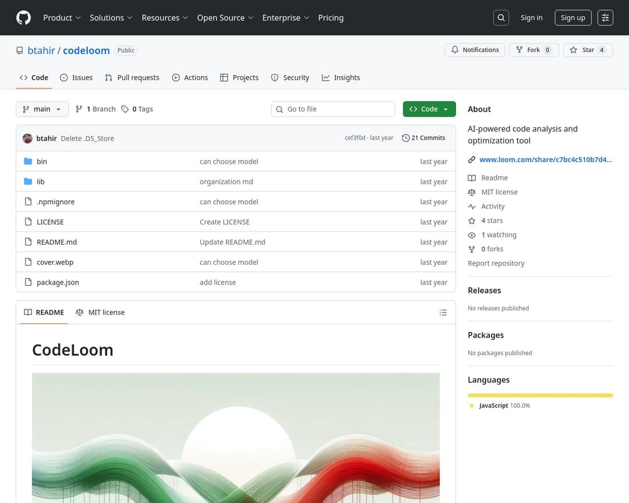Star the codeloom repository

[587, 50]
